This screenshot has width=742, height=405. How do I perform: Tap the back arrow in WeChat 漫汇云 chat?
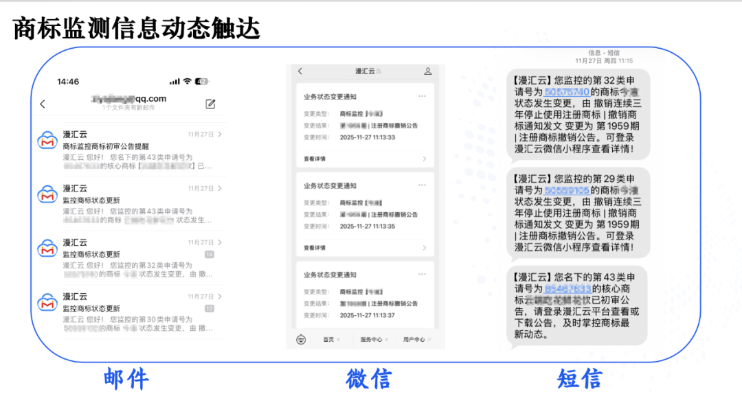[x=300, y=71]
